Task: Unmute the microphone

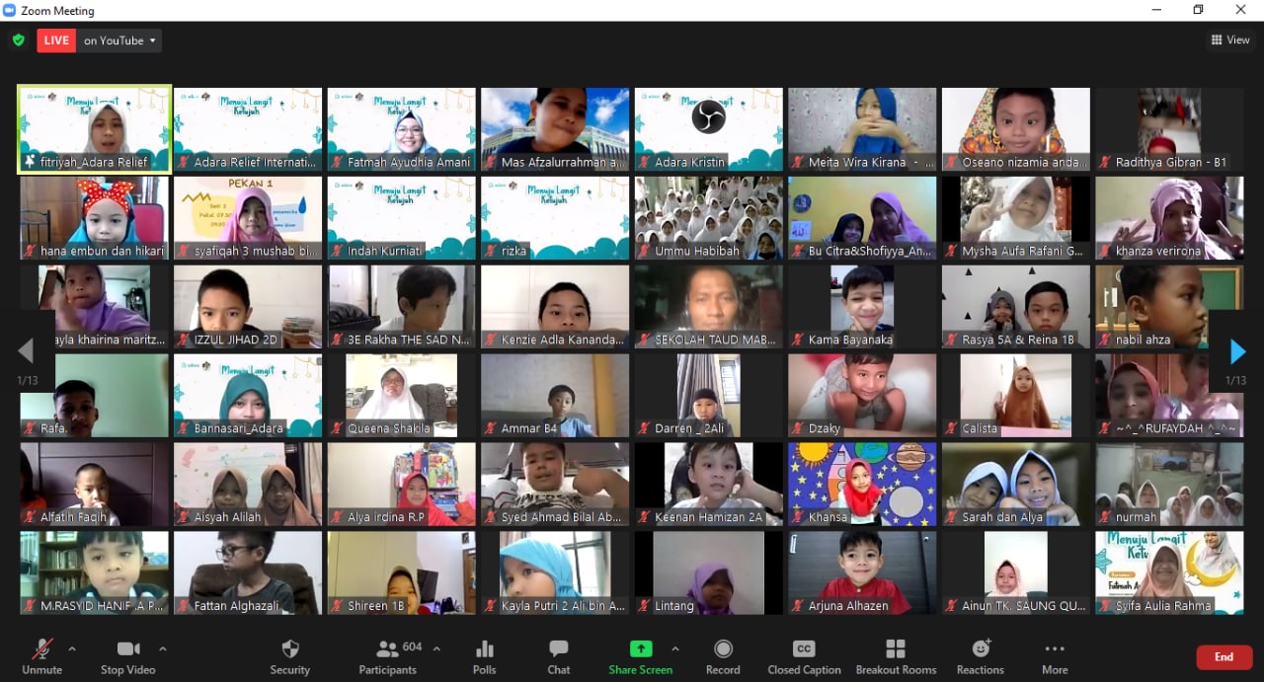Action: point(42,656)
